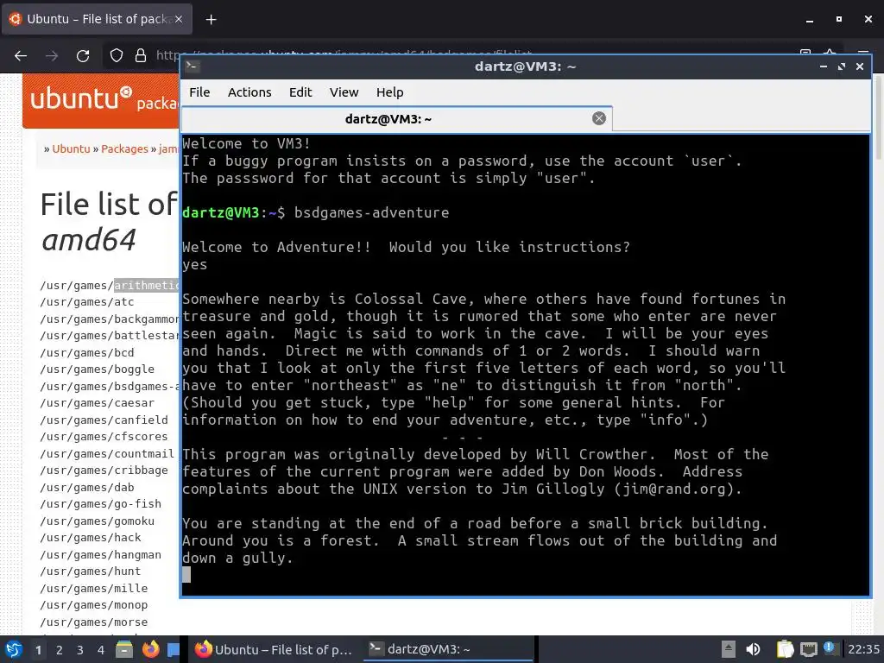Click the /usr/games/boggle entry
Screen dimensions: 884x663
pos(97,369)
